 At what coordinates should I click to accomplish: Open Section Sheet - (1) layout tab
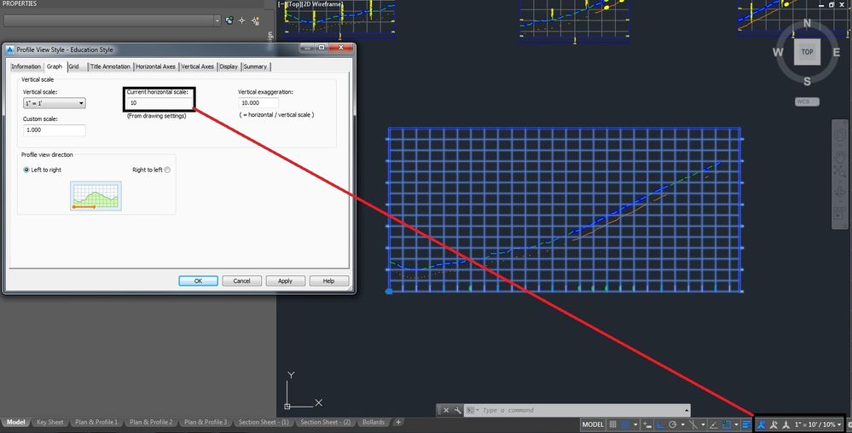pyautogui.click(x=264, y=422)
